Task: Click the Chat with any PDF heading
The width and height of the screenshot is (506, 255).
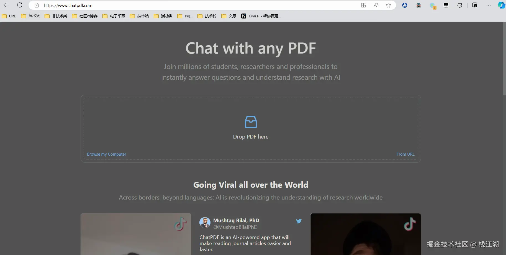Action: point(251,49)
